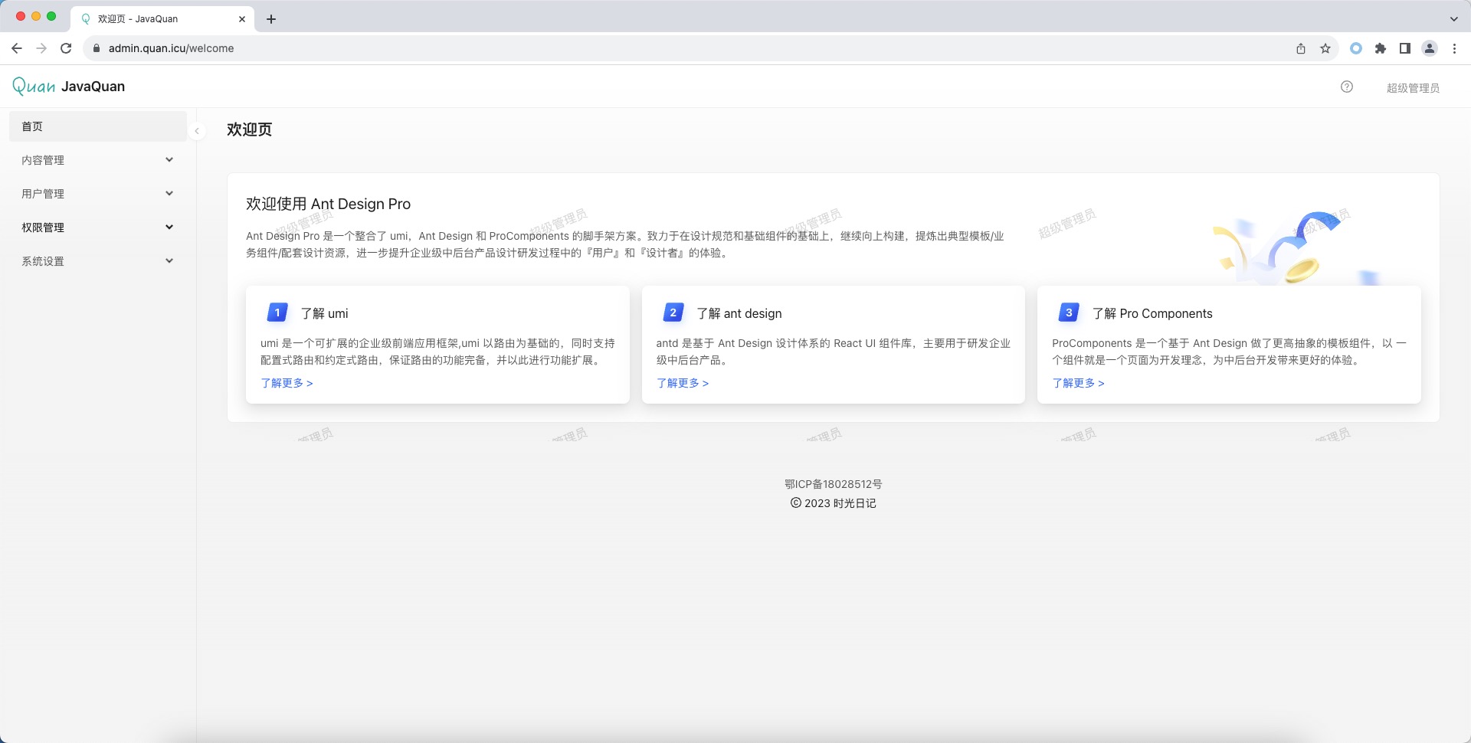Image resolution: width=1471 pixels, height=743 pixels.
Task: Reload the page
Action: pyautogui.click(x=66, y=48)
